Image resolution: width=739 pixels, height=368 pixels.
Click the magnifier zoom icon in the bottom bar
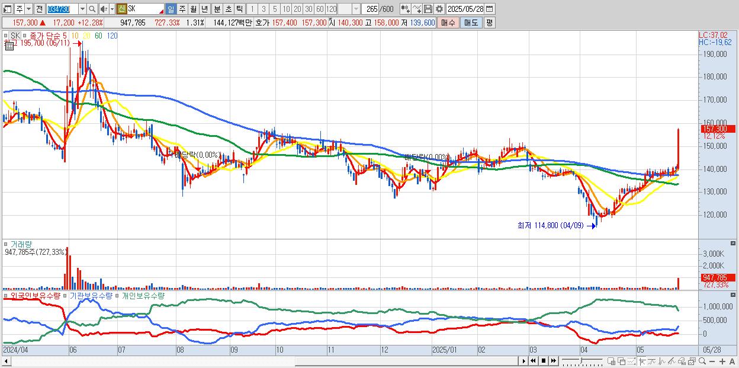702,361
